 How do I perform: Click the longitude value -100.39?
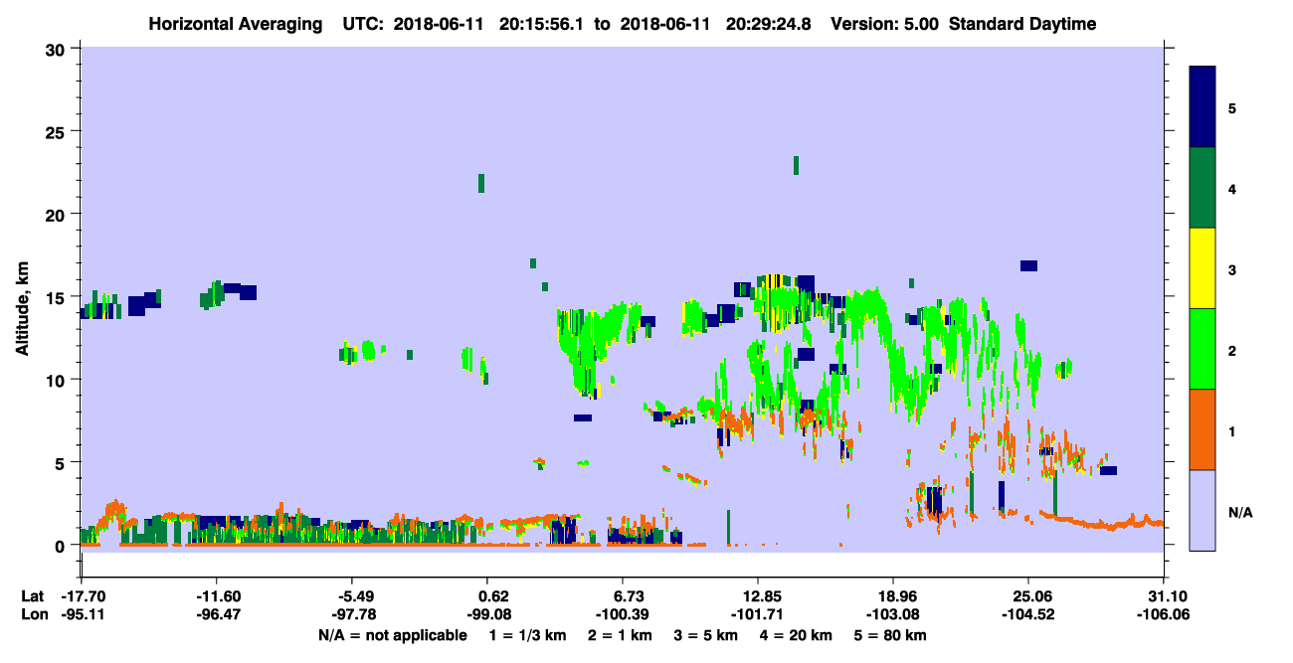(x=622, y=615)
